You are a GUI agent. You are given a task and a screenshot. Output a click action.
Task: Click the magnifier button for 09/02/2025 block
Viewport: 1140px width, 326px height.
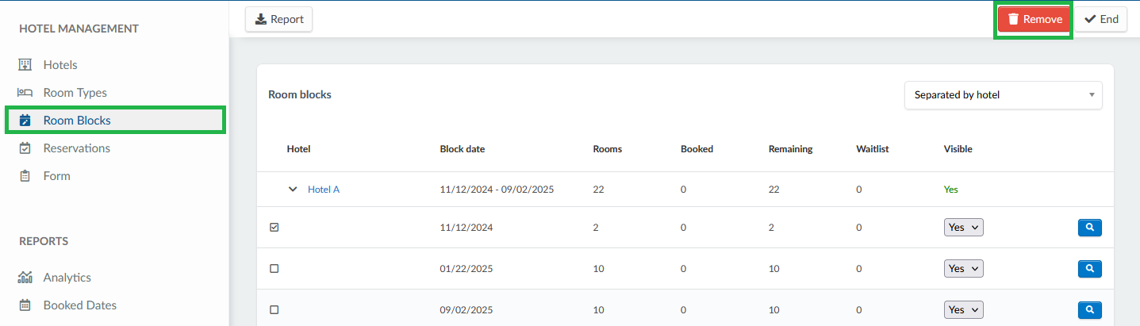click(x=1089, y=309)
